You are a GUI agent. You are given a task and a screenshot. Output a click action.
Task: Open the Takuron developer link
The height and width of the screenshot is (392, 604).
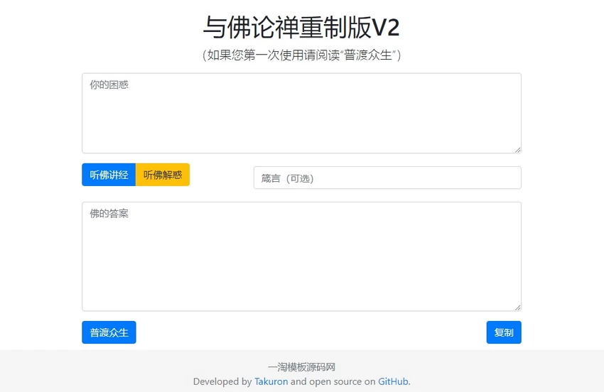click(x=271, y=381)
